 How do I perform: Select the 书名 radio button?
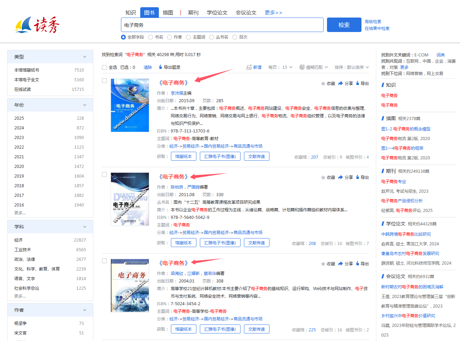[151, 37]
